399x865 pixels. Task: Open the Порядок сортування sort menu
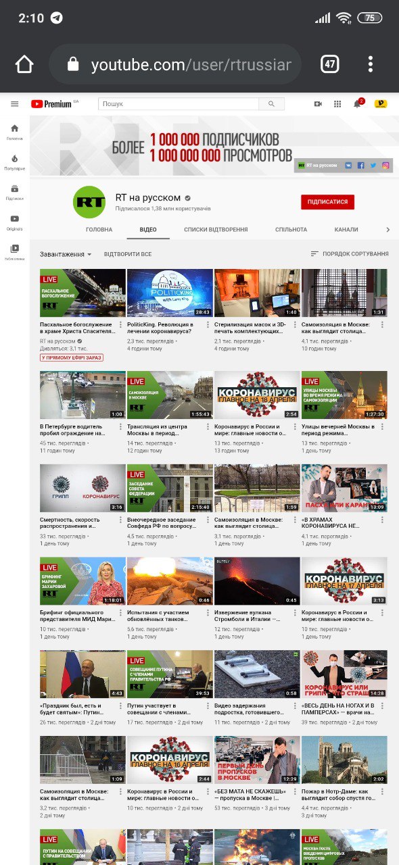[350, 254]
